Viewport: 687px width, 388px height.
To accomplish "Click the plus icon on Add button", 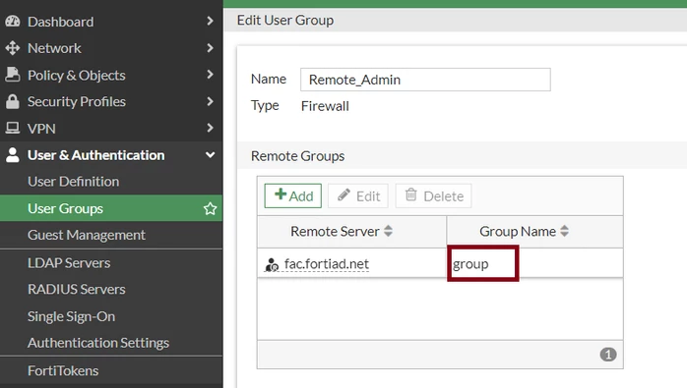I will tap(281, 194).
